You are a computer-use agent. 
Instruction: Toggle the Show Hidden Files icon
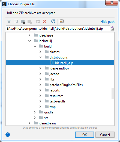62,21
